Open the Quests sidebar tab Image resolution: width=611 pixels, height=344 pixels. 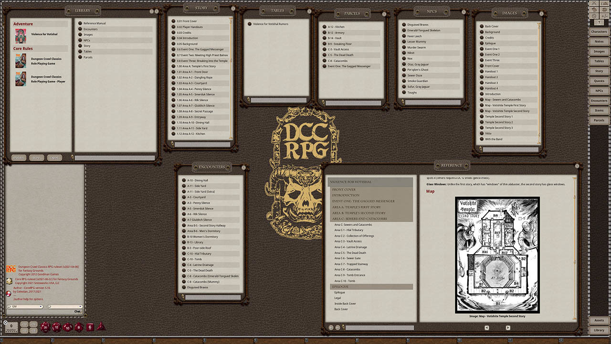[x=599, y=81]
